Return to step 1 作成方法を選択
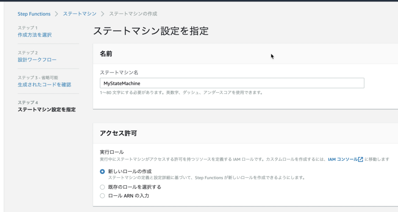 (x=35, y=35)
